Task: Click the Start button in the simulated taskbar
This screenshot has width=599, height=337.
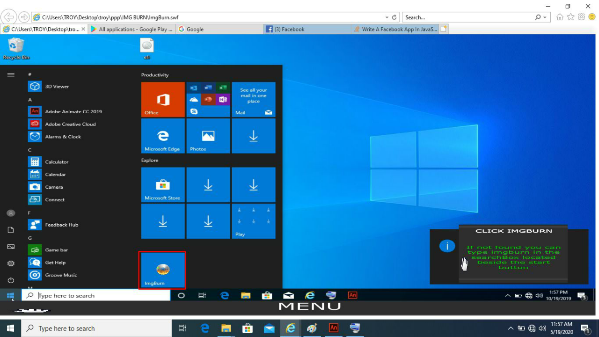Action: [10, 296]
